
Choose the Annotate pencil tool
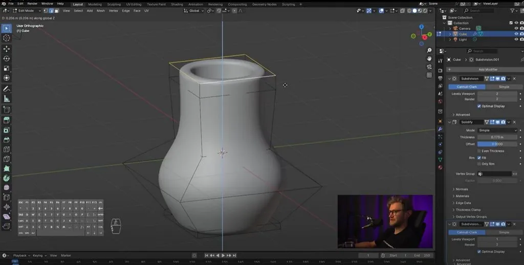(6, 89)
